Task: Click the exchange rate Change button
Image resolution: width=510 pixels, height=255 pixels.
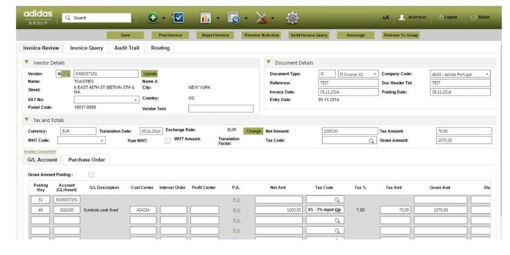Action: tap(254, 131)
